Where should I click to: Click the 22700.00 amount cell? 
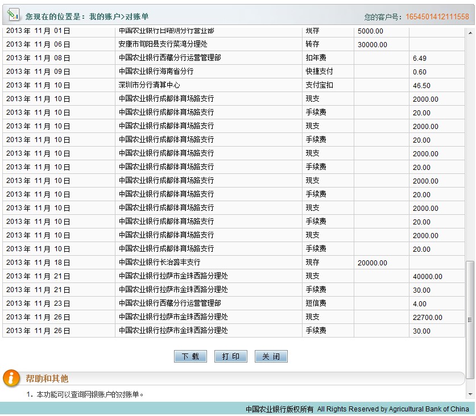(427, 318)
